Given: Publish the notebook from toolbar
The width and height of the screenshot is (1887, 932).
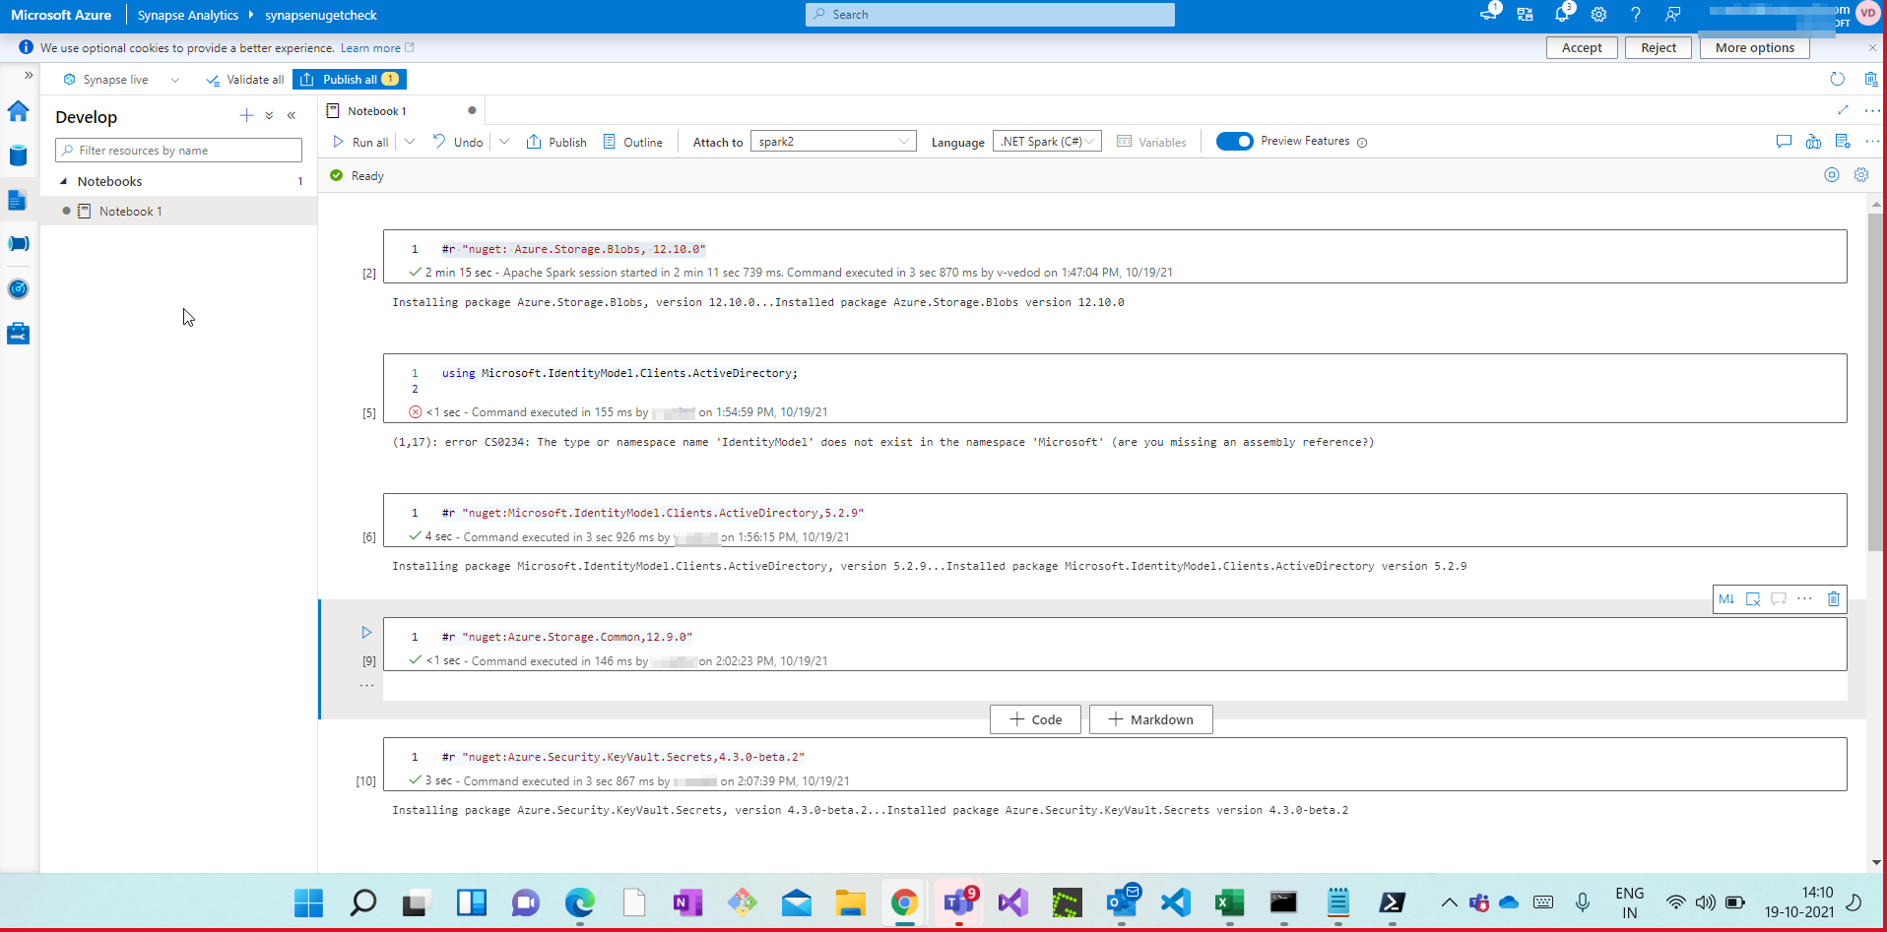Looking at the screenshot, I should pos(556,142).
